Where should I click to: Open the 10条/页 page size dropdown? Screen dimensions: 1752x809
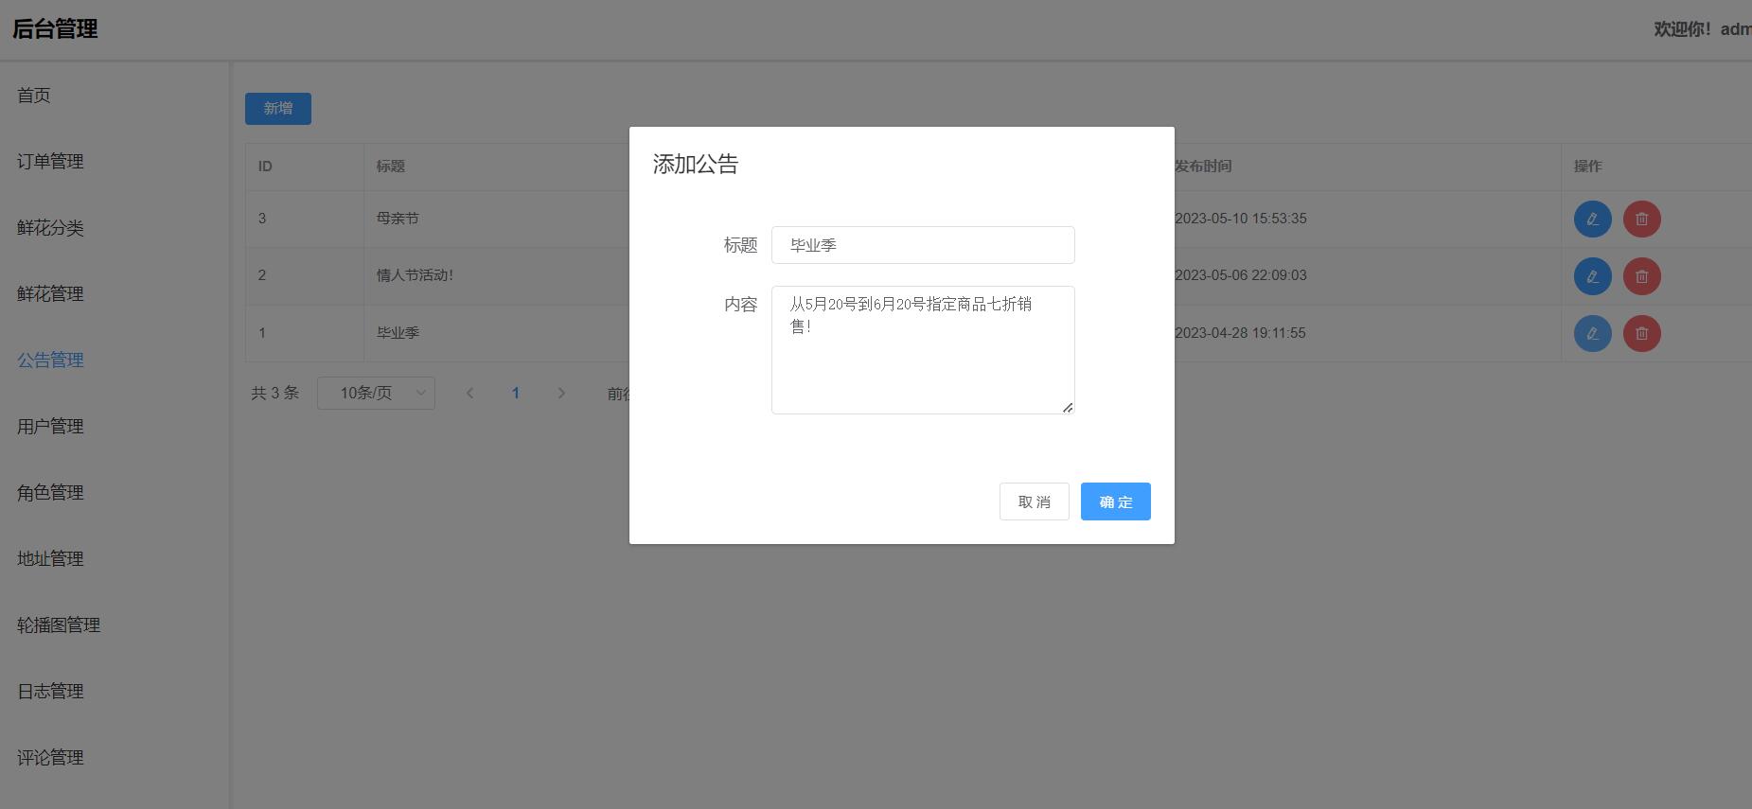coord(376,393)
